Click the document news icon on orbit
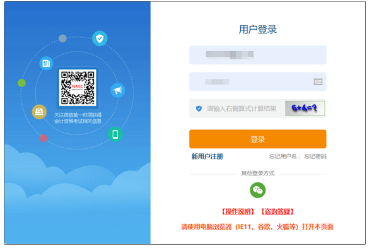Image resolution: width=371 pixels, height=248 pixels. 46,63
